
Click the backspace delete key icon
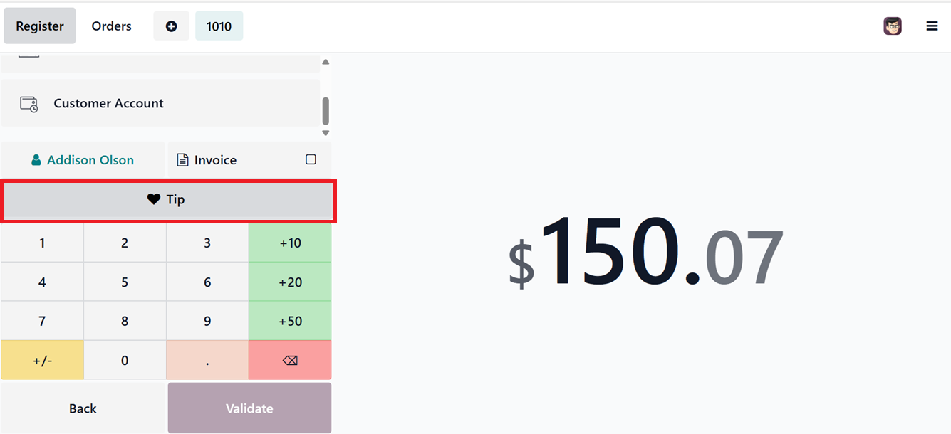290,361
